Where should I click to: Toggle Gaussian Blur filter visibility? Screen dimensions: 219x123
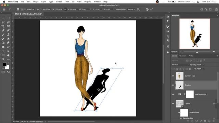181,119
